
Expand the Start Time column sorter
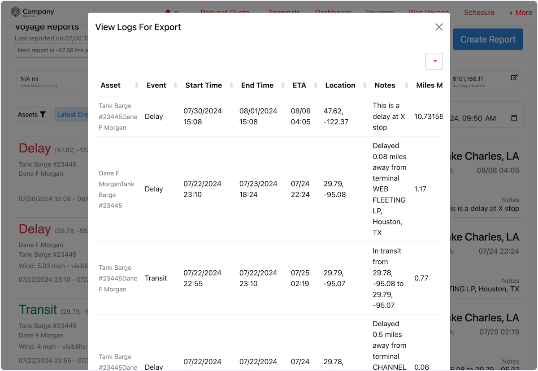click(x=232, y=85)
